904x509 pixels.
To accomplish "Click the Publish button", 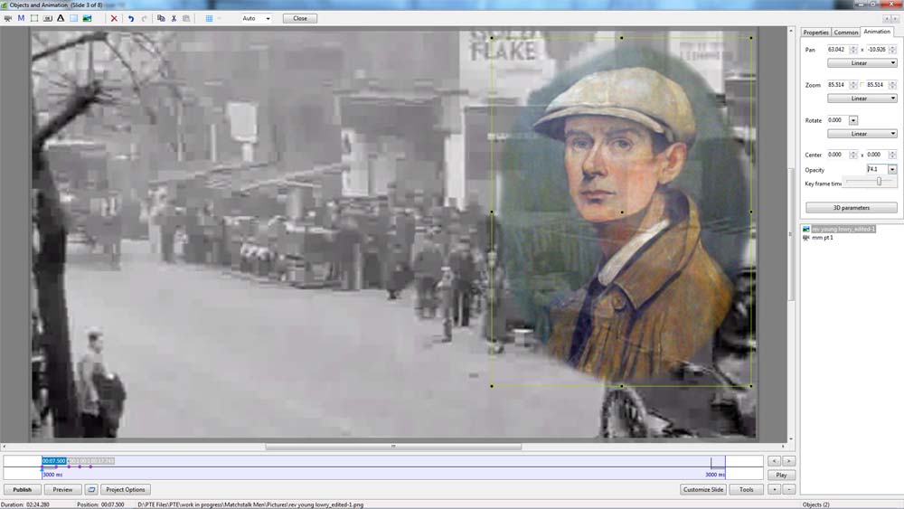I will 22,489.
